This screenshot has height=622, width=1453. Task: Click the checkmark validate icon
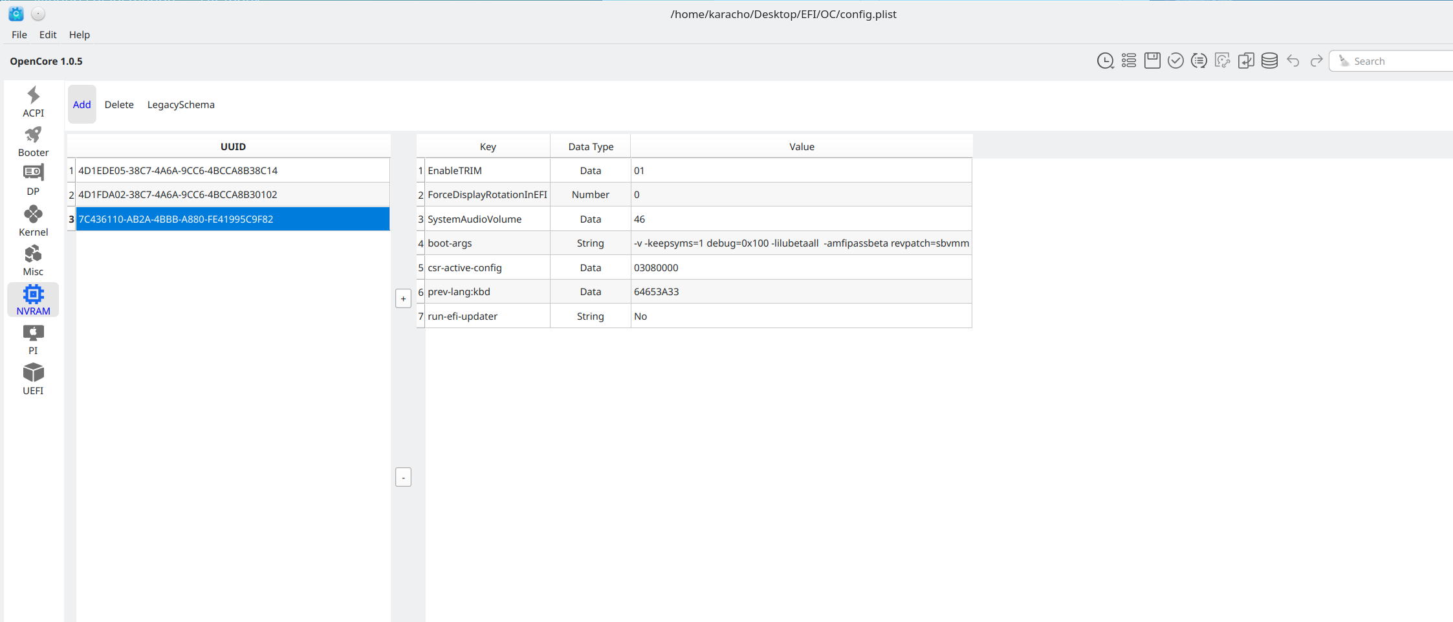coord(1175,61)
